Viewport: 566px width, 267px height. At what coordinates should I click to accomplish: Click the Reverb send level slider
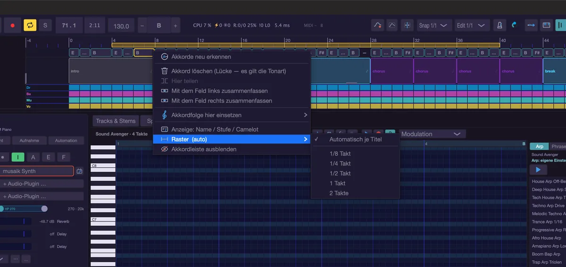[x=16, y=221]
